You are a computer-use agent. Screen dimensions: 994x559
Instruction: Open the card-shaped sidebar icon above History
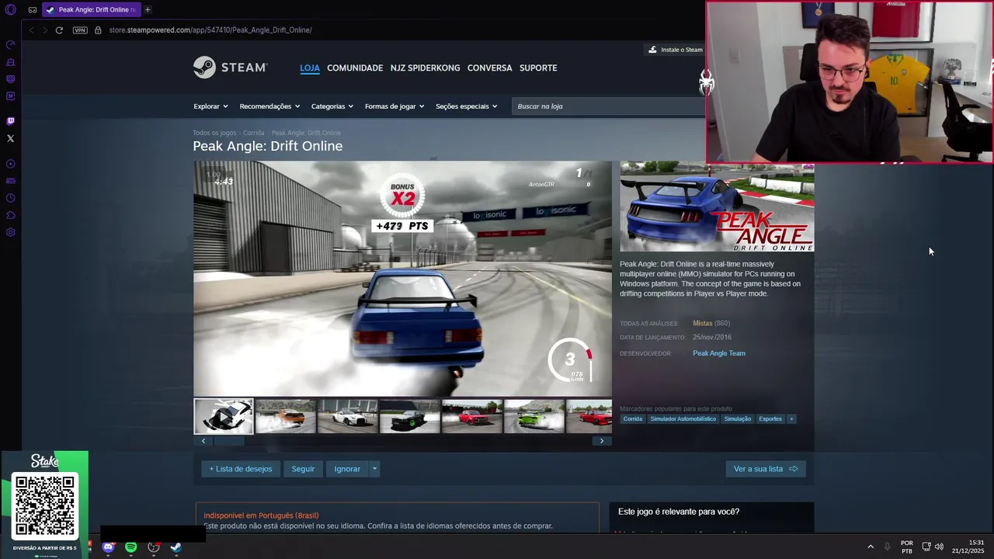point(10,181)
